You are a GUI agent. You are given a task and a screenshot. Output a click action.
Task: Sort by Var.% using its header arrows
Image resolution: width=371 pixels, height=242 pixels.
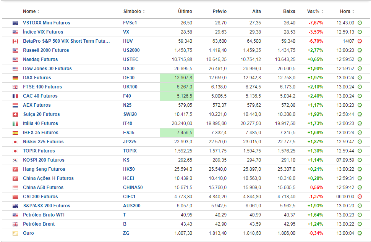[x=322, y=11]
